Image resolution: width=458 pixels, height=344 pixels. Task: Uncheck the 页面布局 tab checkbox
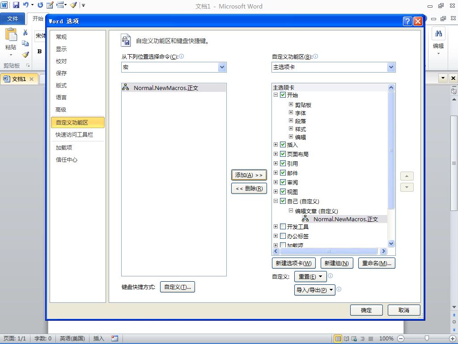(x=283, y=154)
